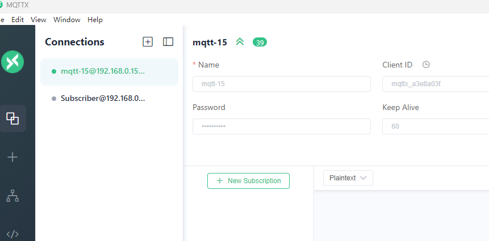Viewport: 489px width, 241px height.
Task: Toggle the connections list layout icon
Action: tap(168, 41)
